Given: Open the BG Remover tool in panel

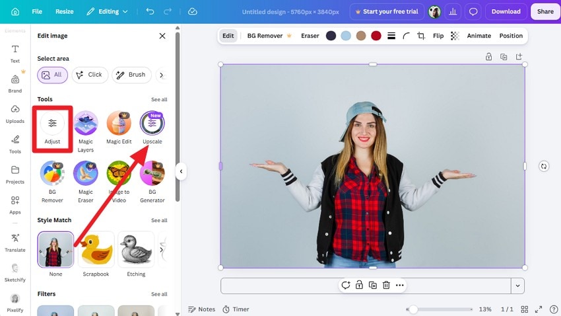Looking at the screenshot, I should pyautogui.click(x=52, y=182).
